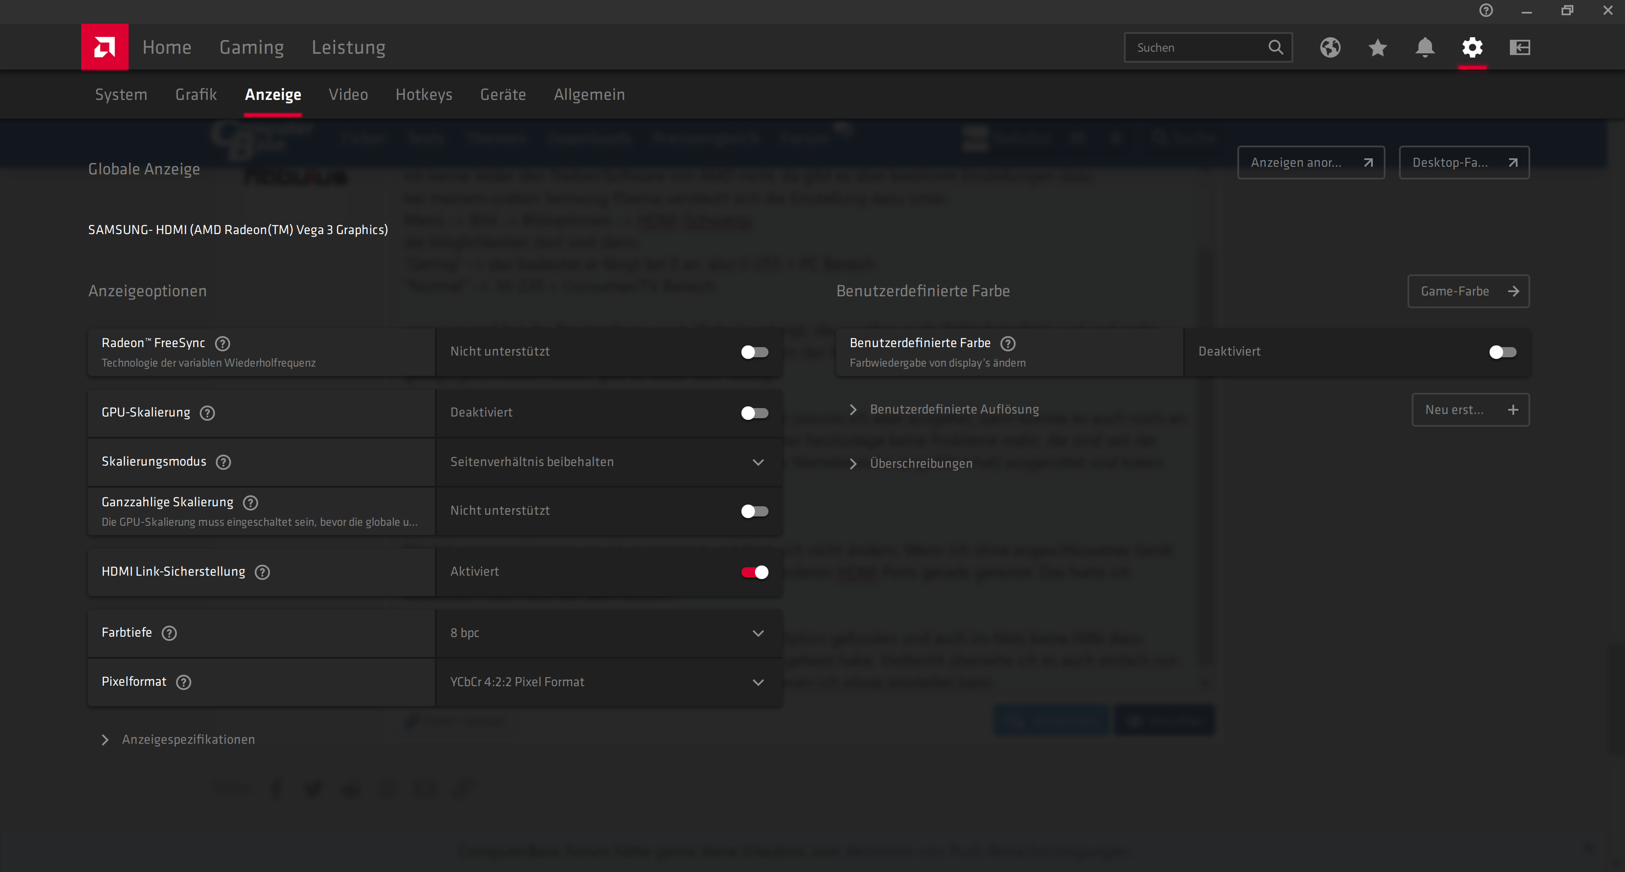Open the web browser globe icon
The width and height of the screenshot is (1625, 872).
pos(1330,47)
